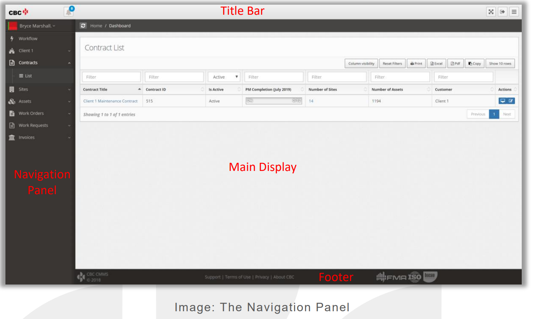Open the About CBC footer link
545x319 pixels.
coord(284,277)
